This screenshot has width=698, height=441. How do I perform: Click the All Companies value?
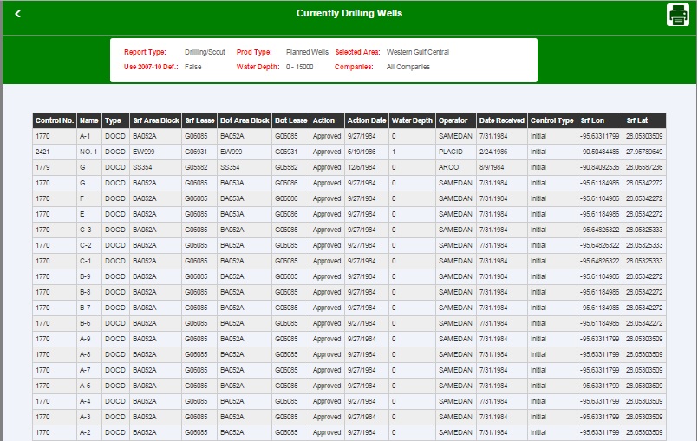[408, 67]
